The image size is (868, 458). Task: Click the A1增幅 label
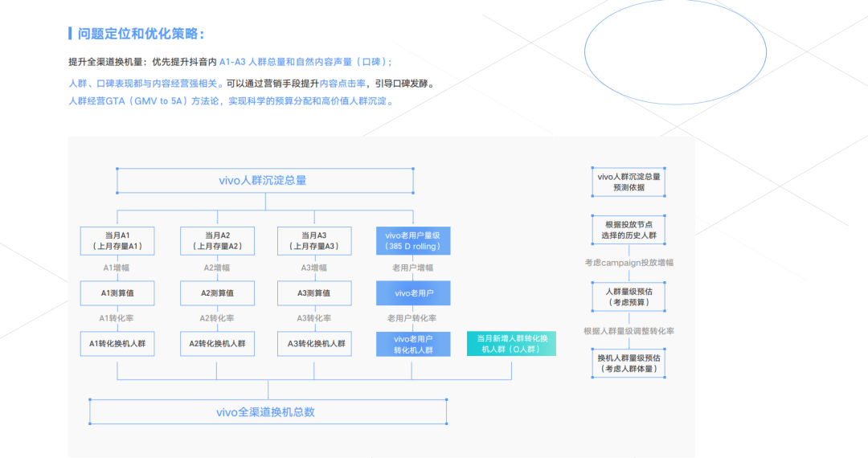117,268
